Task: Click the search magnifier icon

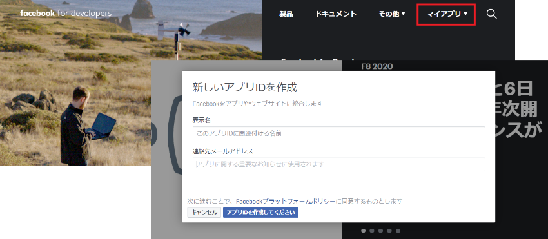Action: click(491, 14)
